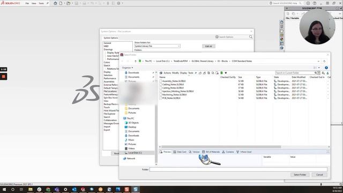Click the horizontal scrollbar under file list
Image resolution: width=343 pixels, height=193 pixels.
[221, 147]
